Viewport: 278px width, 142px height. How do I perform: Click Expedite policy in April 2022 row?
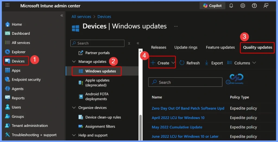tap(244, 118)
